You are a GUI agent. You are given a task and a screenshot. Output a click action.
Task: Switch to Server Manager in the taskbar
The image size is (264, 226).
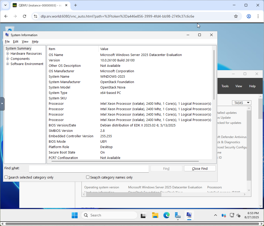point(178,215)
